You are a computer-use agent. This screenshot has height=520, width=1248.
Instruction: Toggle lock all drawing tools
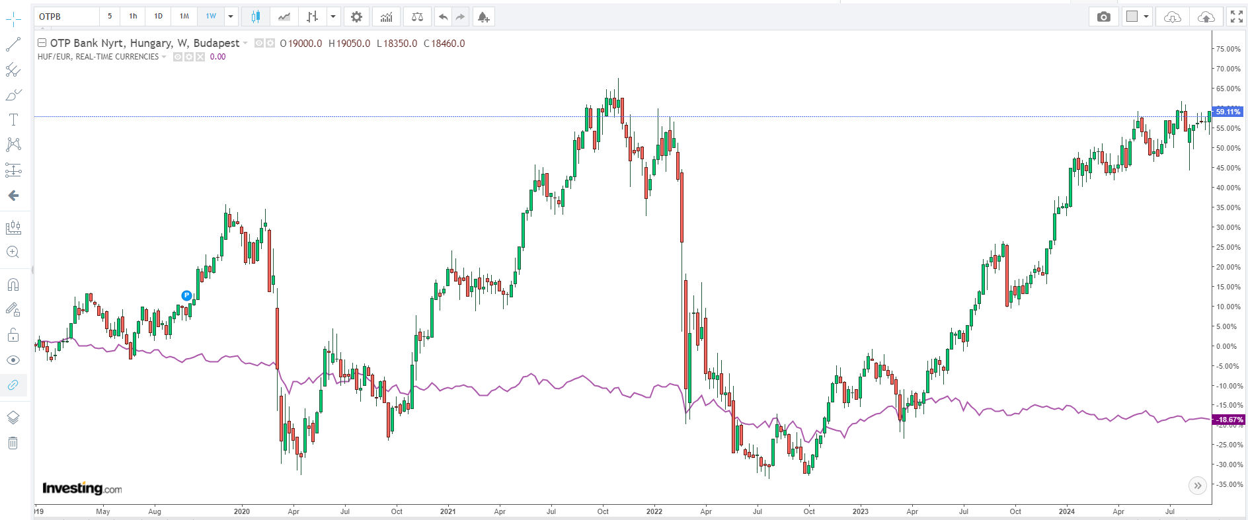point(13,335)
